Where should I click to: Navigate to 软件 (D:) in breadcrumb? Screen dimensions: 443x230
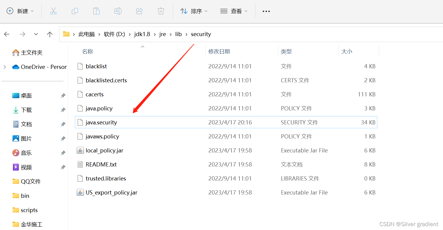coord(115,34)
